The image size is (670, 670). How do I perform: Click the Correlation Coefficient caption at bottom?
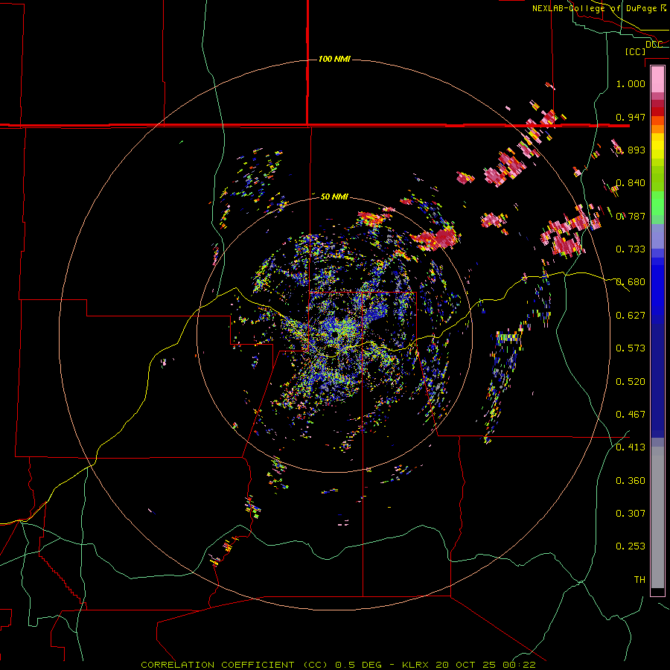[x=338, y=665]
